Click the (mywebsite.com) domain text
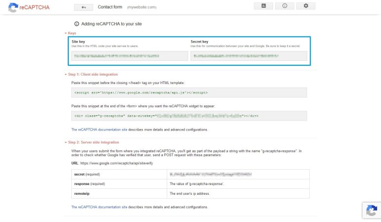Viewport: 381px width, 222px height. tap(142, 7)
